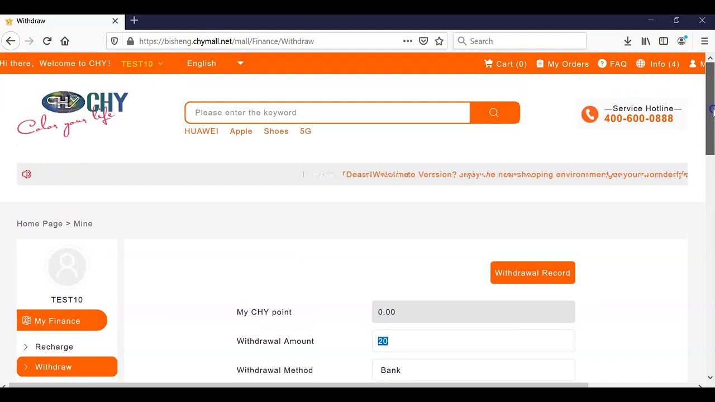This screenshot has height=402, width=715.
Task: Open the English language dropdown
Action: coord(215,63)
